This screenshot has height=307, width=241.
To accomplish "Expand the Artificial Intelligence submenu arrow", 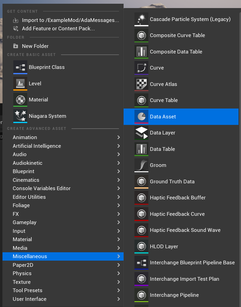I will (x=118, y=146).
